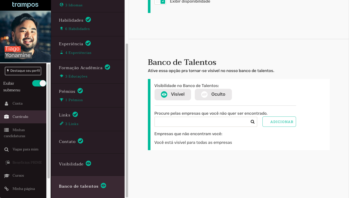Click the briefcase icon next to Currículo

click(6, 117)
